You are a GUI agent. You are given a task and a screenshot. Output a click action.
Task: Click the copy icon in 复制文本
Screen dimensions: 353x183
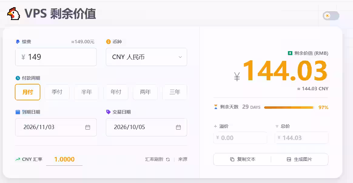[x=232, y=159]
